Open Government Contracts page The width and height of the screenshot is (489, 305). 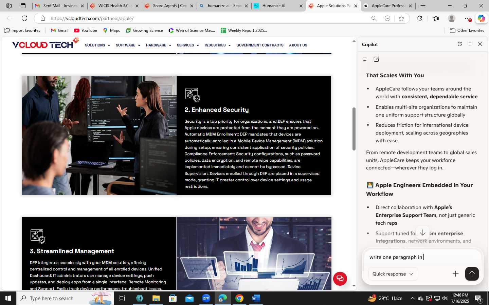(260, 45)
